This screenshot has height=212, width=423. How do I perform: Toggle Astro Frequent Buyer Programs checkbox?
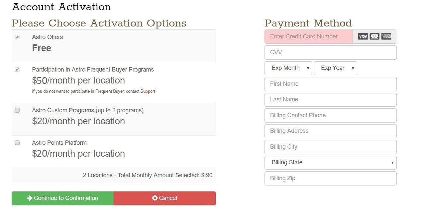point(17,70)
